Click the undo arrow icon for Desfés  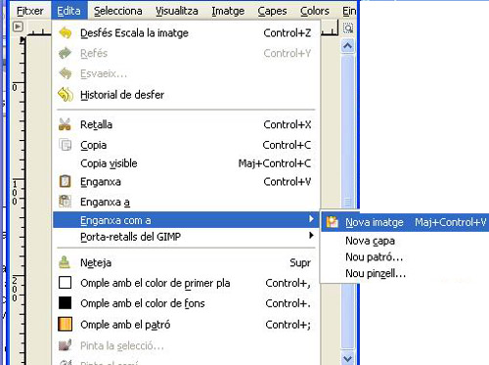point(66,33)
